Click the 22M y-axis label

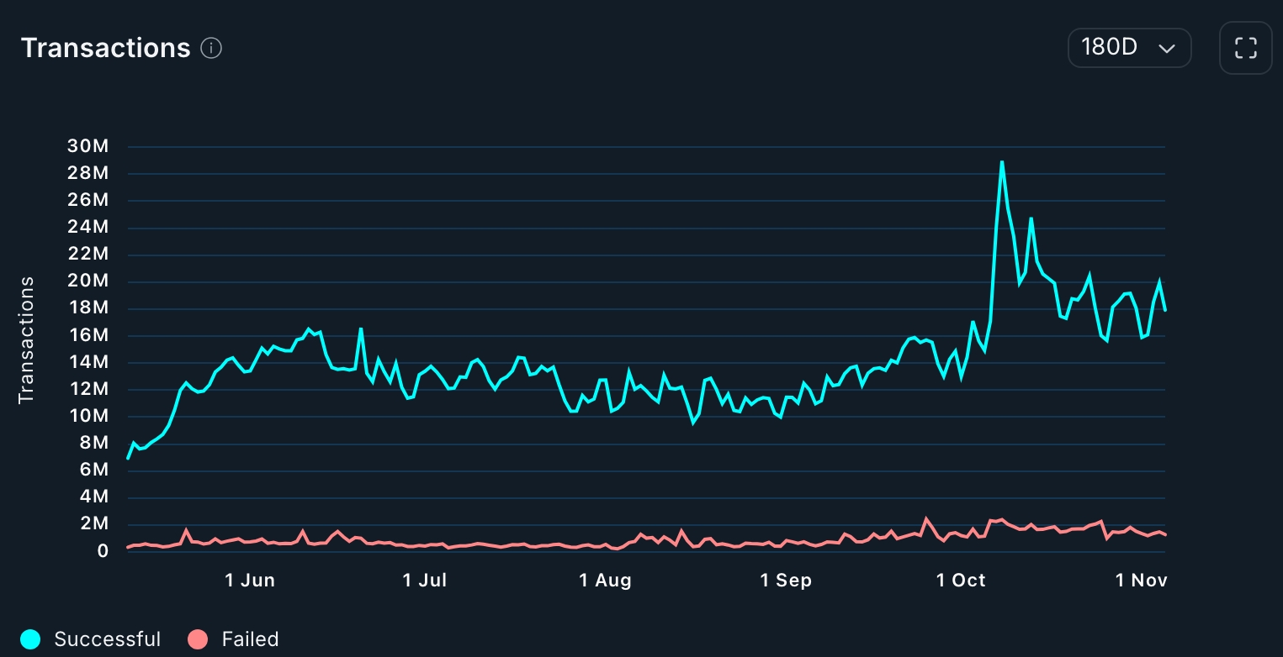(x=87, y=254)
